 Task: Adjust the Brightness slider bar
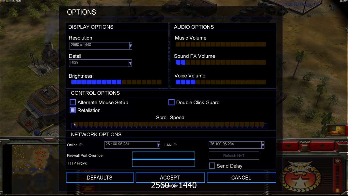point(116,82)
